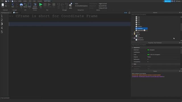182x102 pixels.
Task: Click the What's New button
Action: tap(167, 1)
